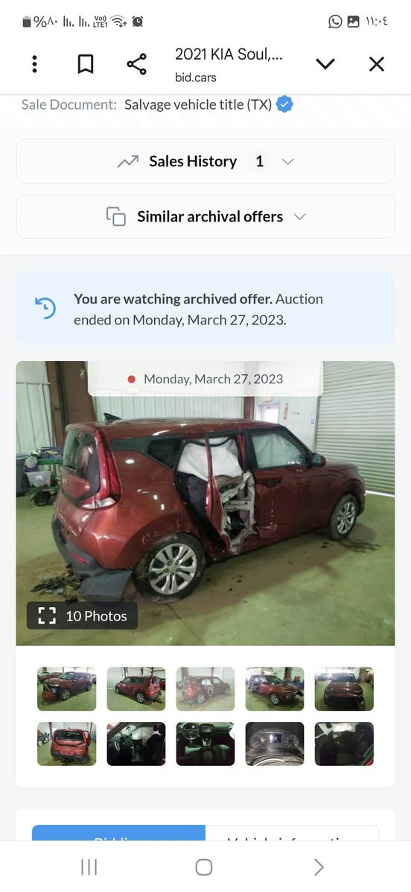Open fullscreen 10 Photos gallery
This screenshot has width=411, height=892.
[x=83, y=615]
